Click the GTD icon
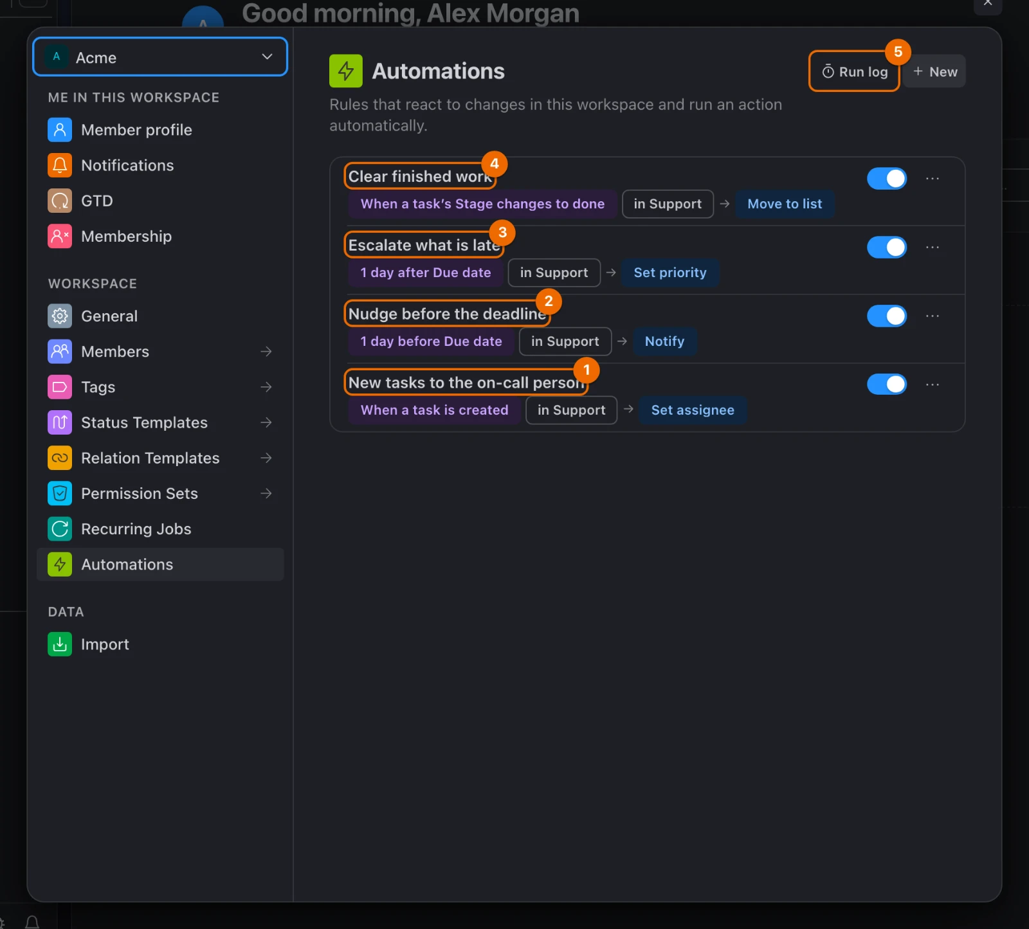This screenshot has height=929, width=1029. (x=60, y=201)
